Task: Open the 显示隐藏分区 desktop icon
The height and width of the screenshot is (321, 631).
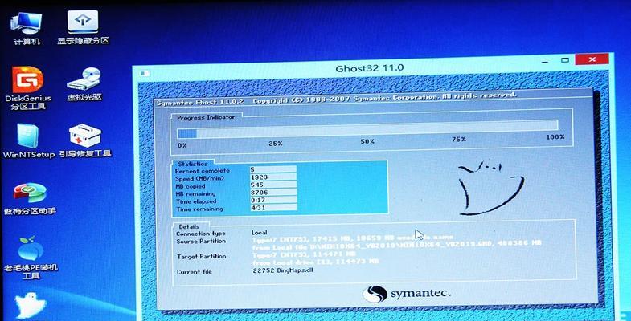Action: [83, 27]
